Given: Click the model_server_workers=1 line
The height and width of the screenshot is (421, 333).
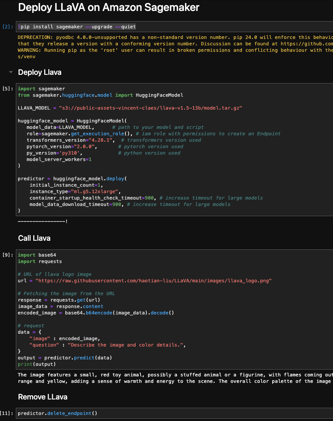Looking at the screenshot, I should tap(59, 159).
